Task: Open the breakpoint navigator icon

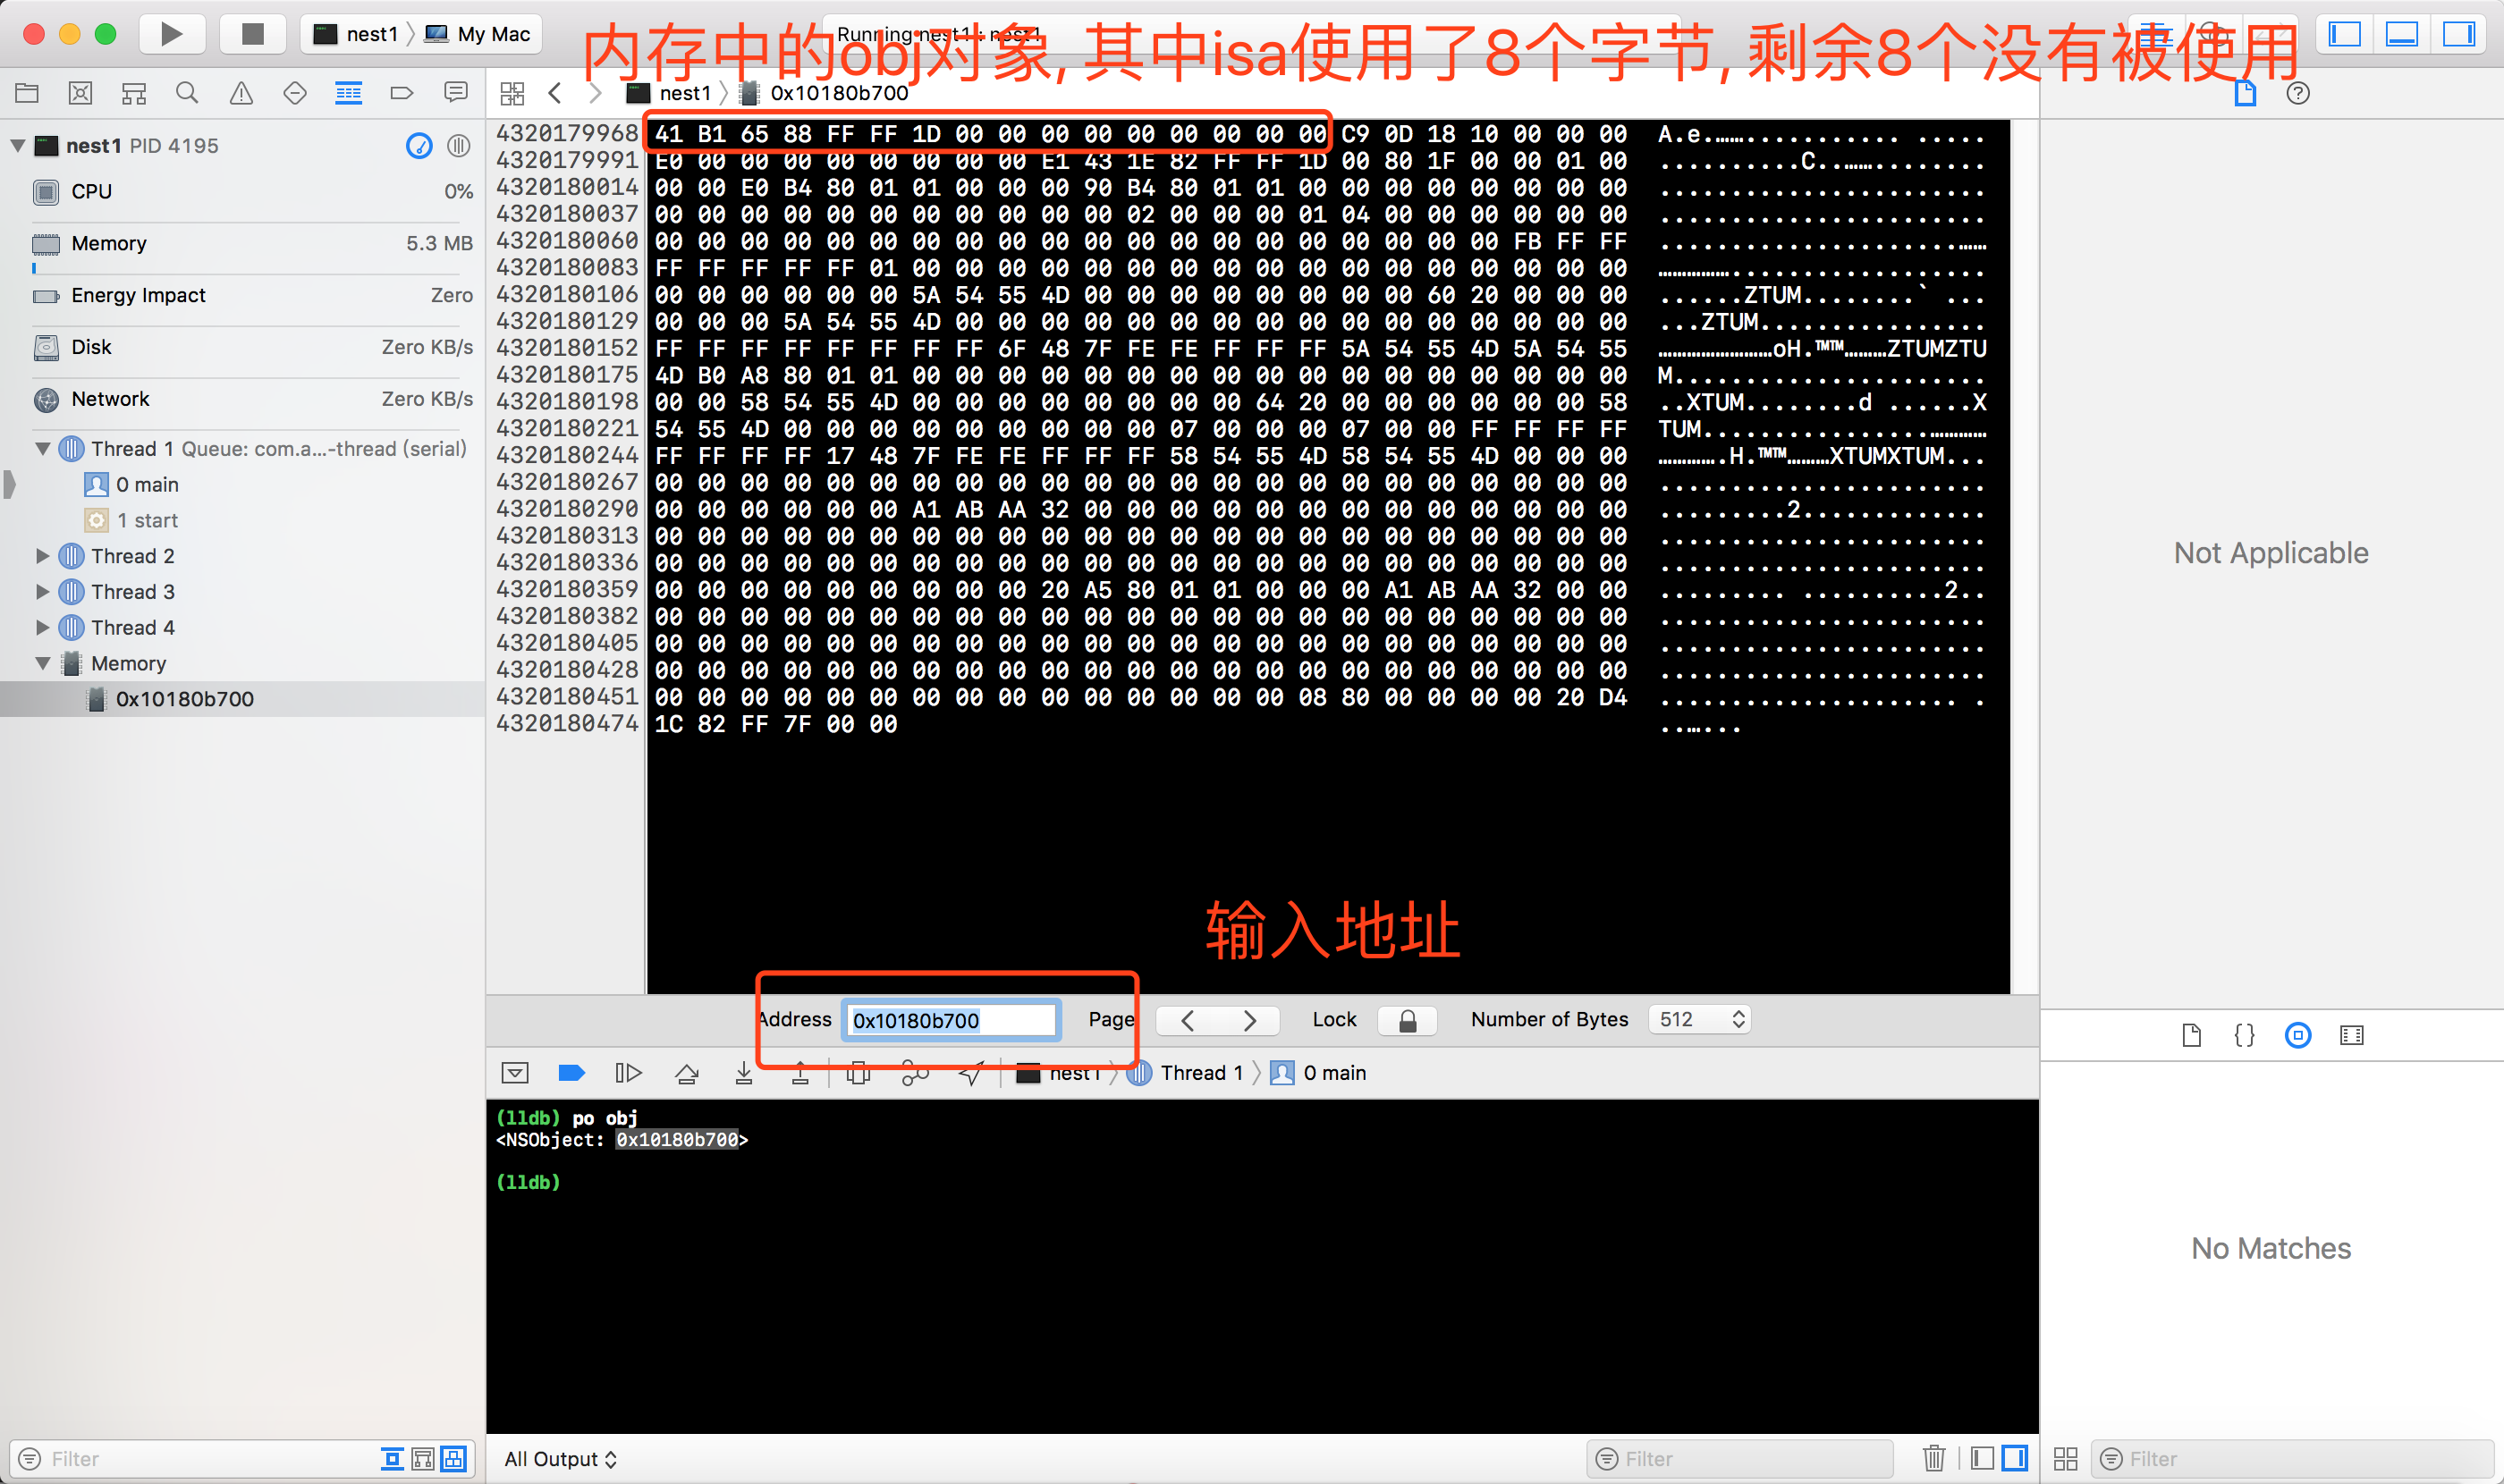Action: 402,93
